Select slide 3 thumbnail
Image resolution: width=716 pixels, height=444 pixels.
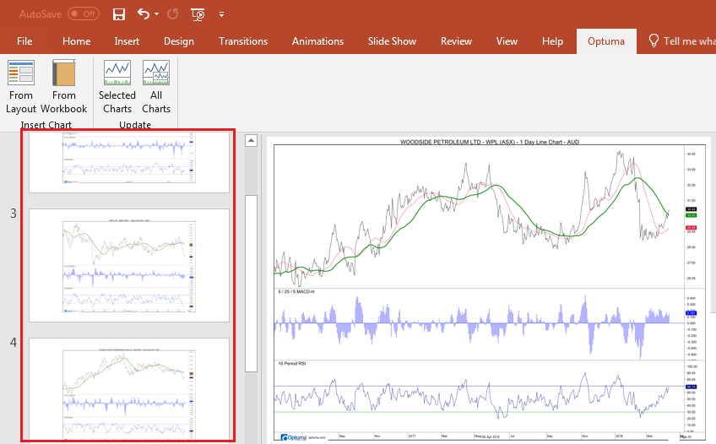(129, 266)
